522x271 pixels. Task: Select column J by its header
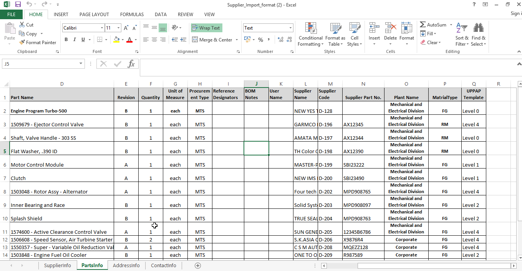click(x=256, y=84)
